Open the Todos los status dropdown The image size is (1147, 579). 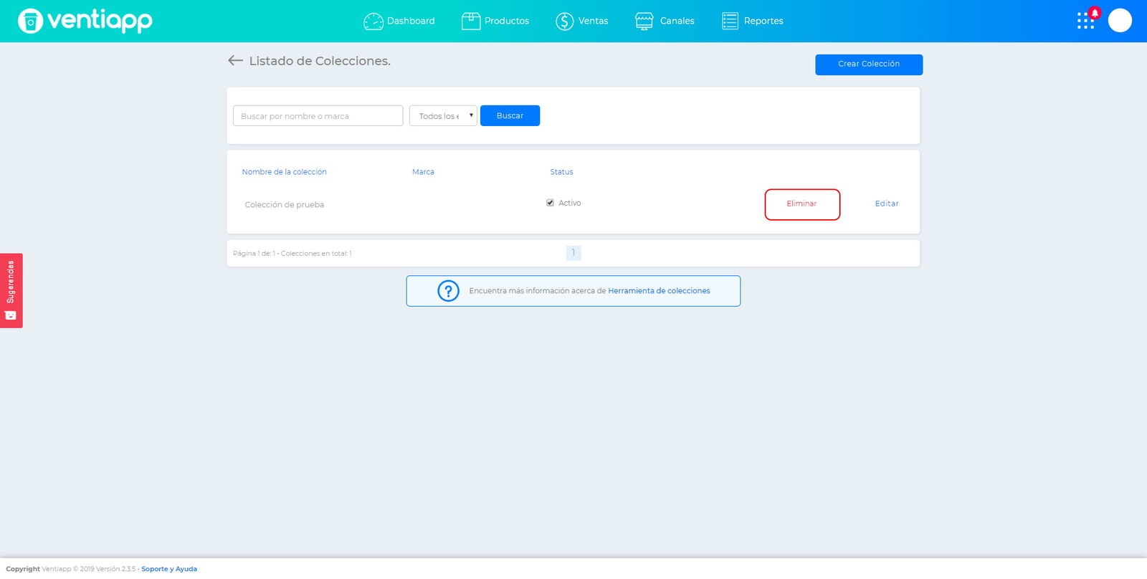pyautogui.click(x=443, y=115)
